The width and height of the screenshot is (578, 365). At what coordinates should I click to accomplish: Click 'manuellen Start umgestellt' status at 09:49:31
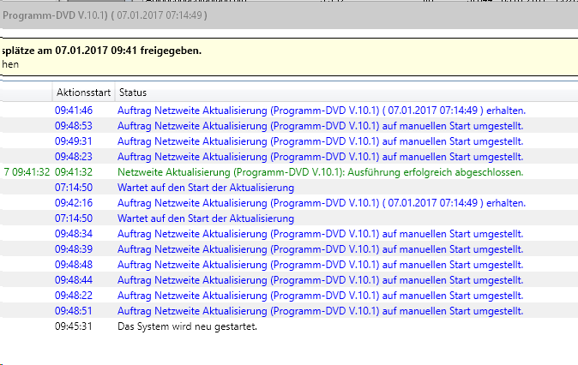click(x=321, y=141)
